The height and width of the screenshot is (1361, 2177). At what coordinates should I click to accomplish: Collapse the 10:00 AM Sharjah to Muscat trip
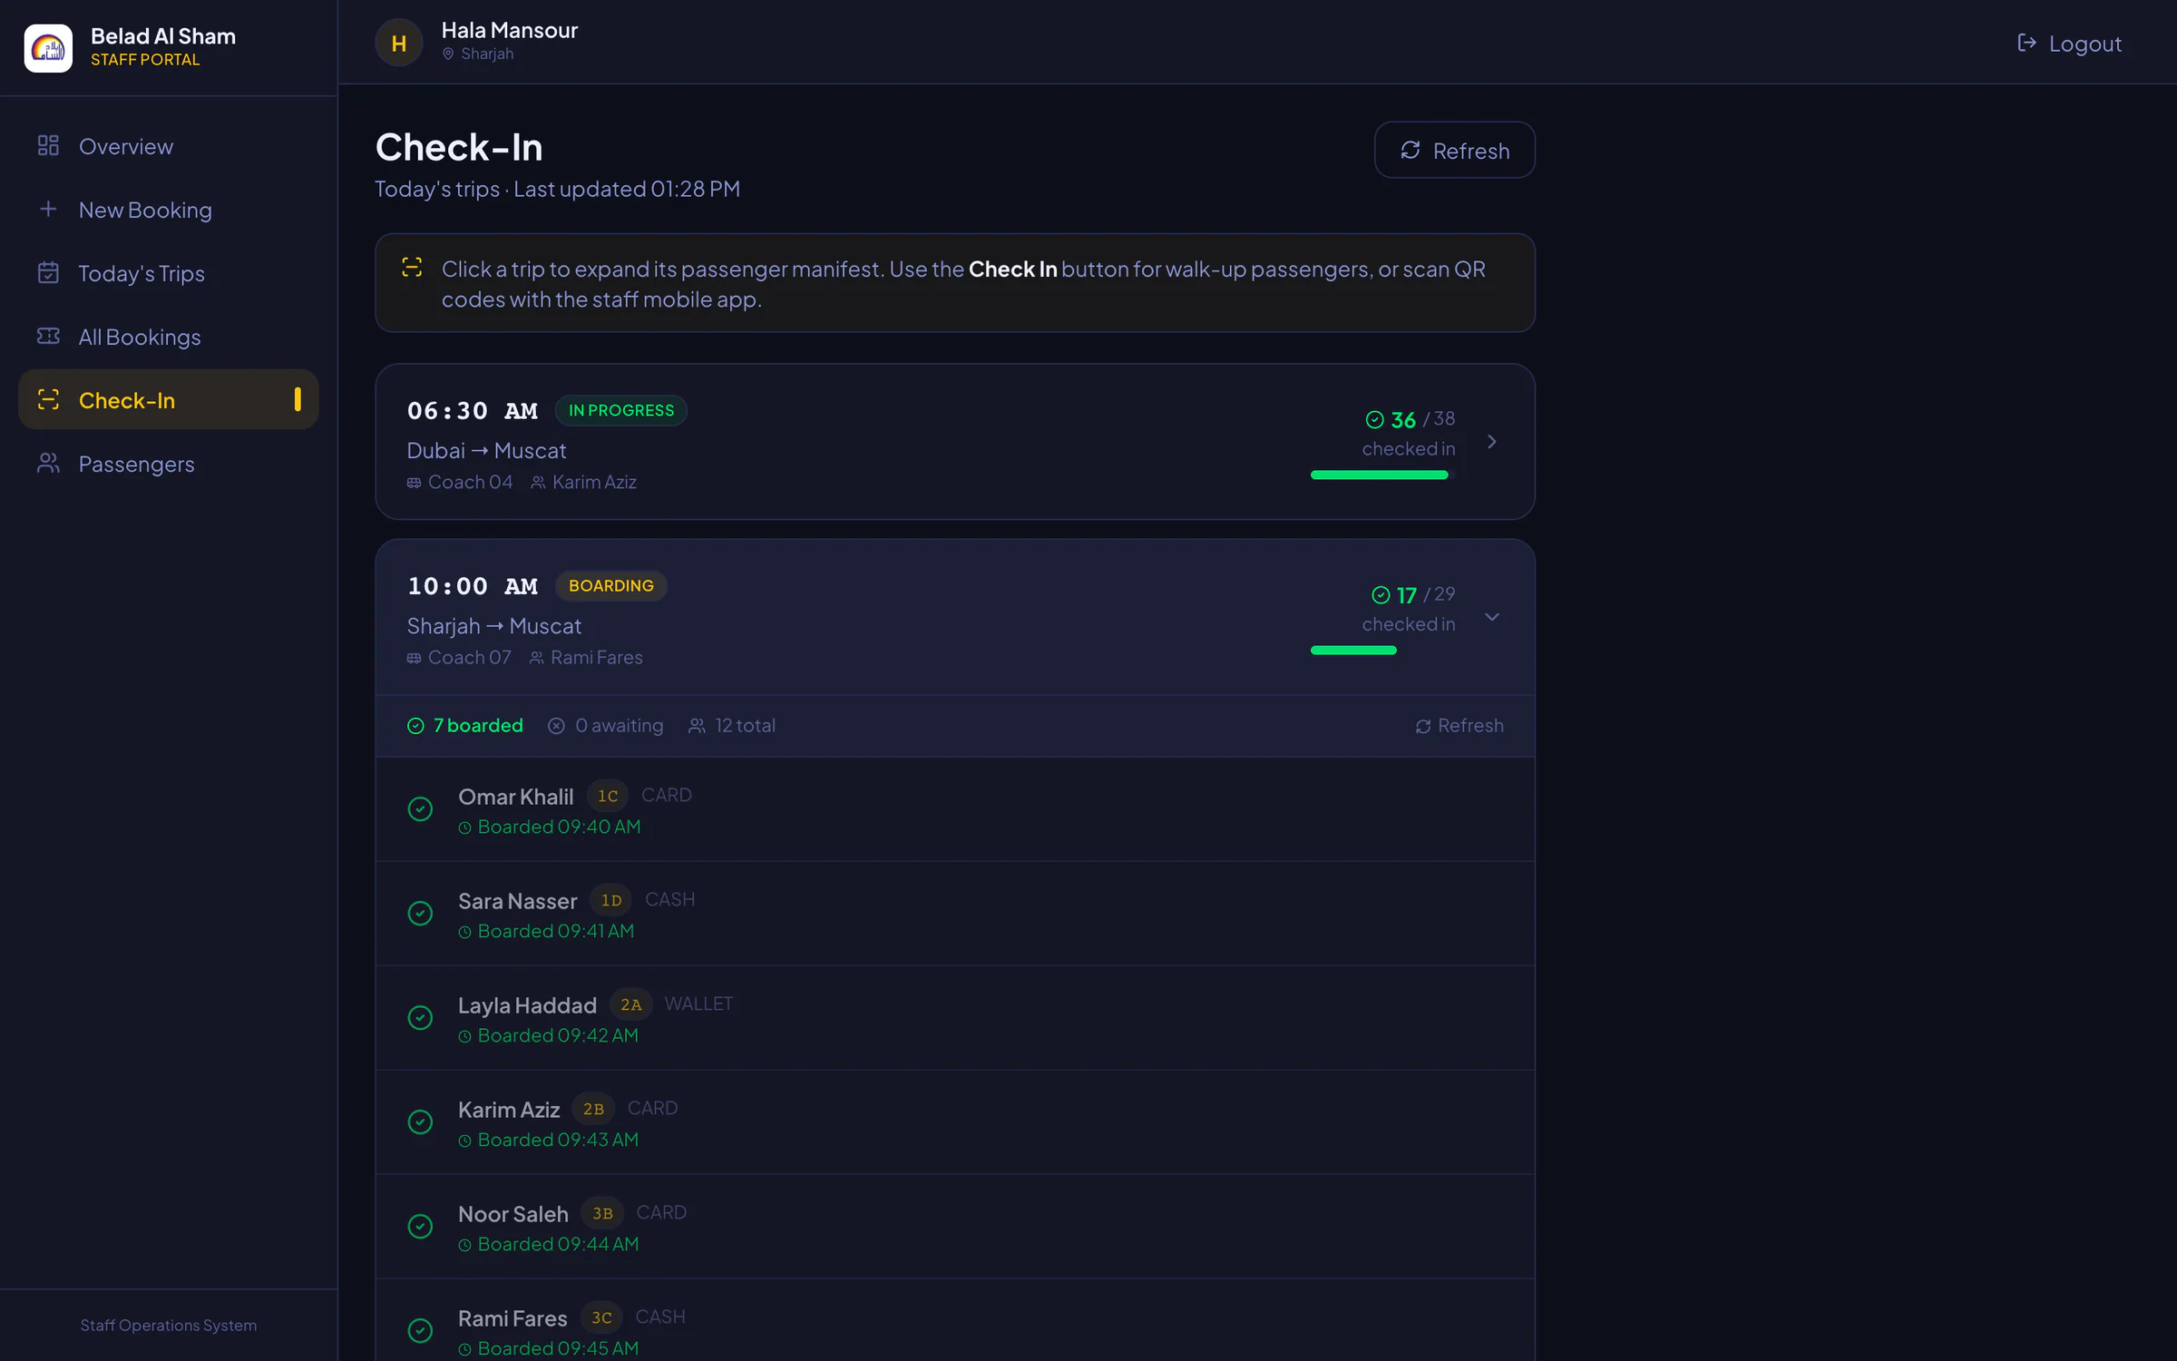click(x=954, y=617)
